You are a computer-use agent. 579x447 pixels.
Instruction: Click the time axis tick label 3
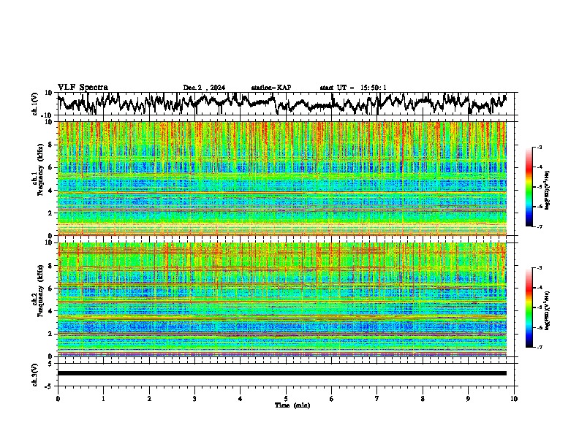coord(194,399)
